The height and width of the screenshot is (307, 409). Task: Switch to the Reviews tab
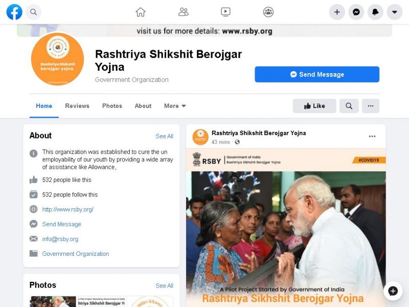pyautogui.click(x=77, y=106)
